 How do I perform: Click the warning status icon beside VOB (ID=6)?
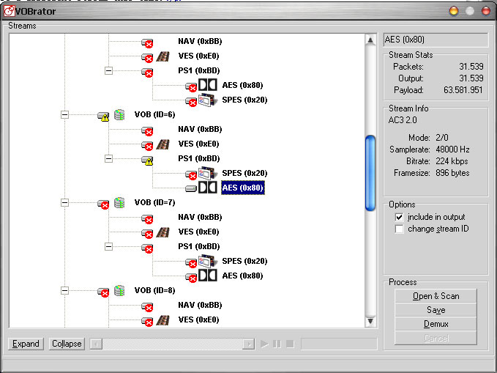(103, 117)
